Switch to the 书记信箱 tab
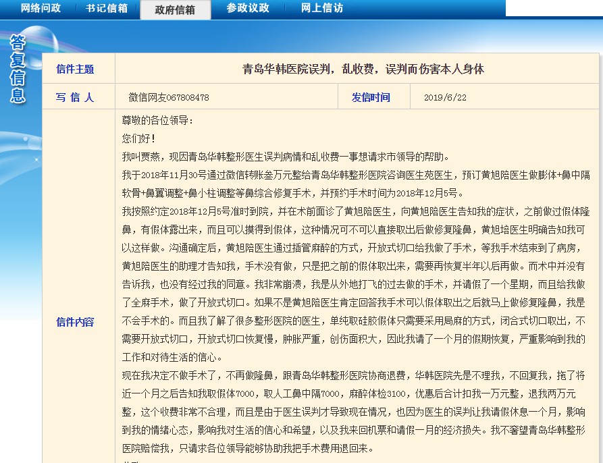Screen dimensions: 603x463 107,8
